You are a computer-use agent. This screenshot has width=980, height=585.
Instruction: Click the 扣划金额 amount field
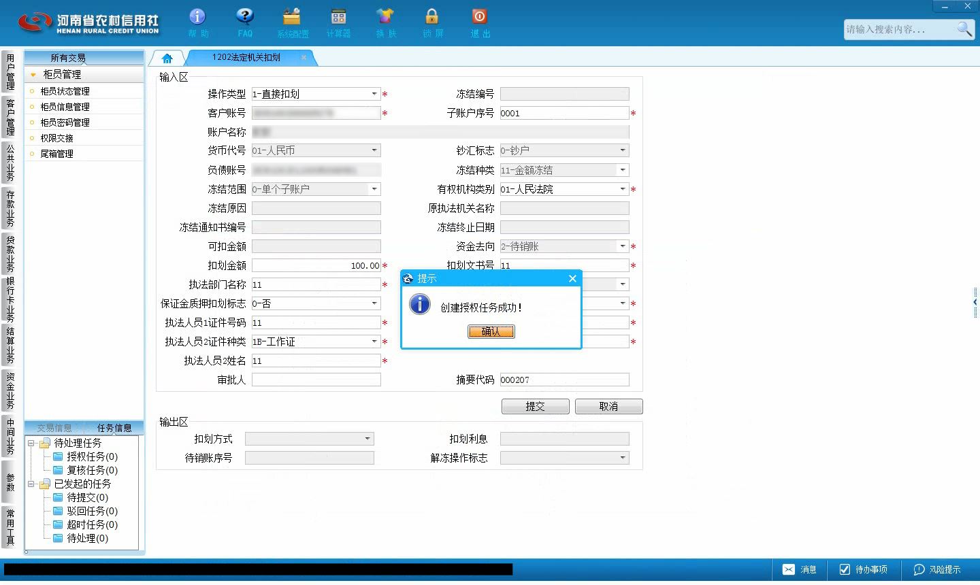(x=316, y=265)
